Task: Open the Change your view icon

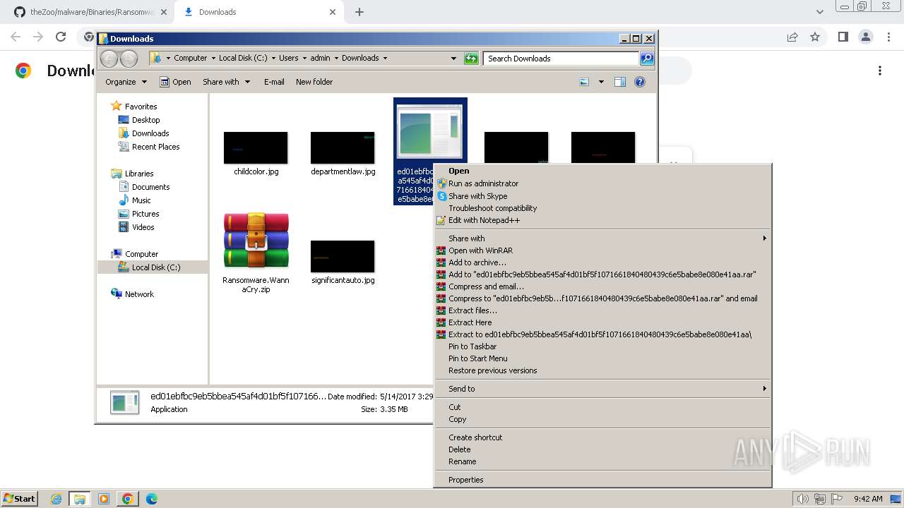Action: tap(584, 82)
